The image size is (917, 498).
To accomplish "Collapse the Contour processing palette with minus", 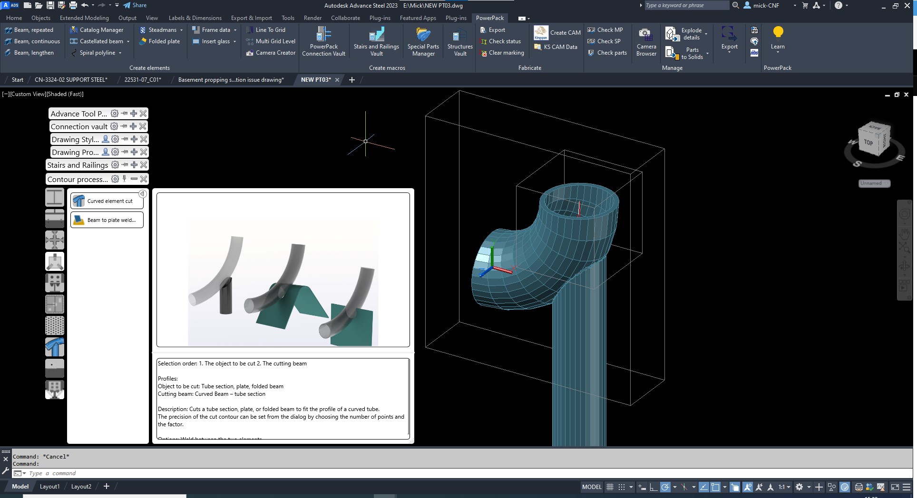I will pyautogui.click(x=134, y=179).
